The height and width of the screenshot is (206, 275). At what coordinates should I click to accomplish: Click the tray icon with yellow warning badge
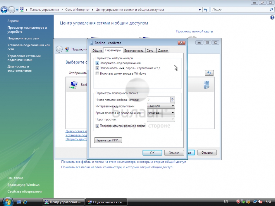click(x=247, y=202)
